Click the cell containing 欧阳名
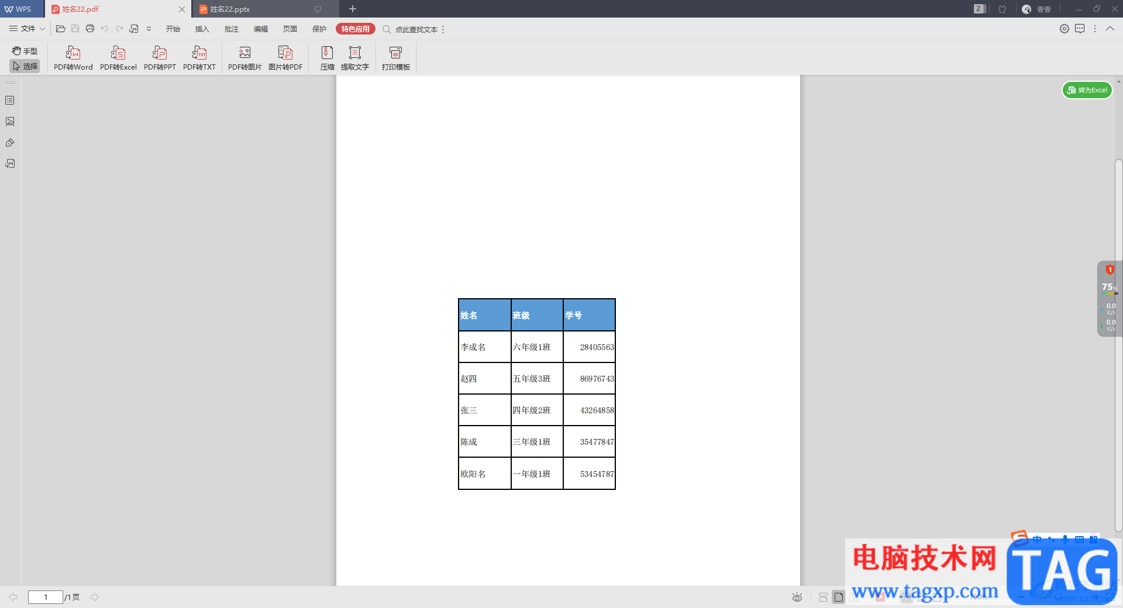The height and width of the screenshot is (608, 1123). pos(485,474)
